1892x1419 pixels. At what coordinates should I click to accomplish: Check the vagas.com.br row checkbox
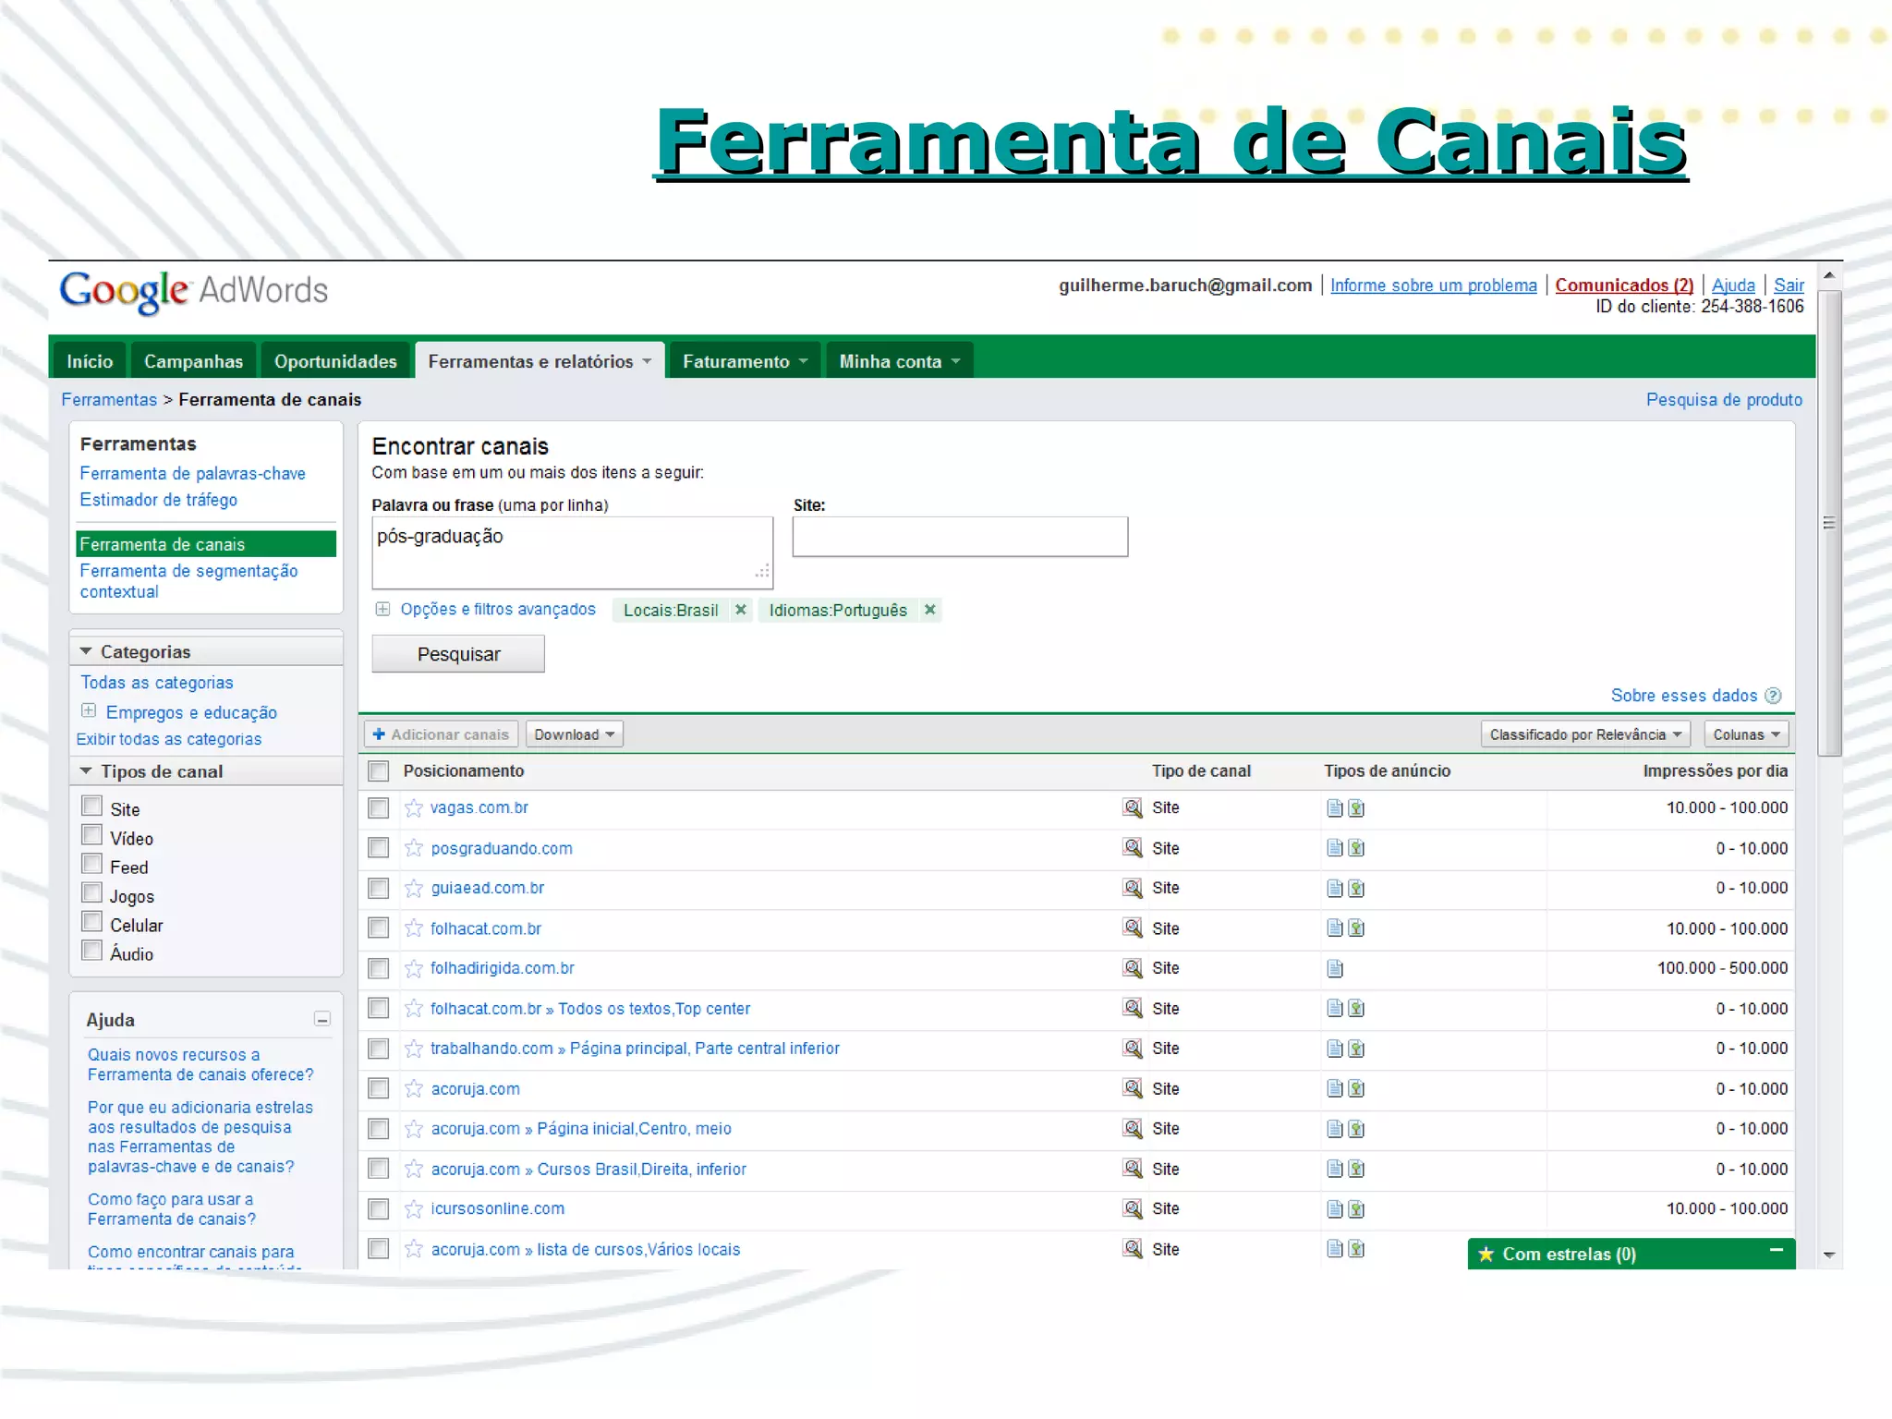pyautogui.click(x=379, y=808)
